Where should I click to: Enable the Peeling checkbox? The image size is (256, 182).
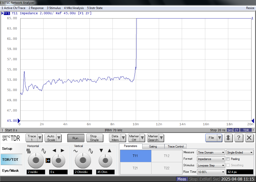pyautogui.click(x=228, y=159)
